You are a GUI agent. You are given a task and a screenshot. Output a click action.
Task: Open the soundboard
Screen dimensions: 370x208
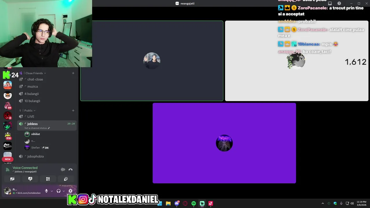click(66, 179)
